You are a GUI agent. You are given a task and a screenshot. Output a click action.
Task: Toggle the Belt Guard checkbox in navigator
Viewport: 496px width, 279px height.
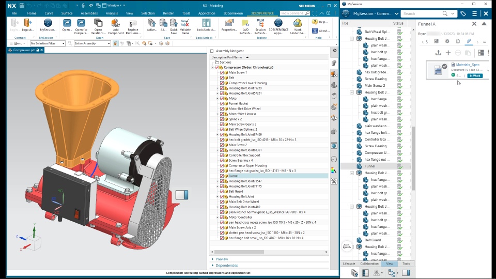point(222,191)
